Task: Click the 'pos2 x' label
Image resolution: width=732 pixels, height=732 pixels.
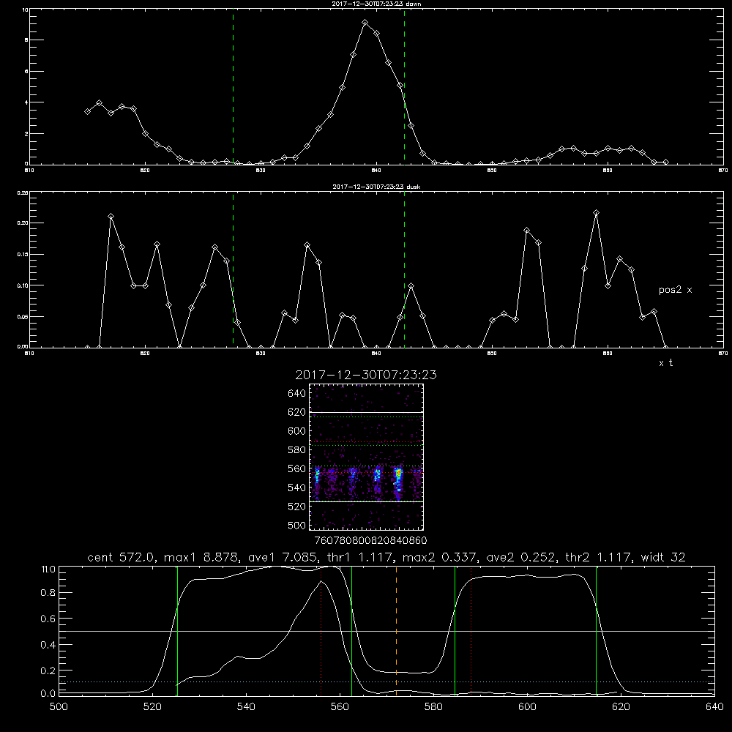Action: [x=675, y=290]
